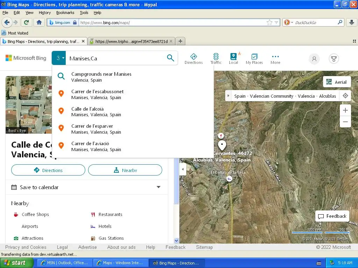Switch map style with Aerial button

click(337, 82)
